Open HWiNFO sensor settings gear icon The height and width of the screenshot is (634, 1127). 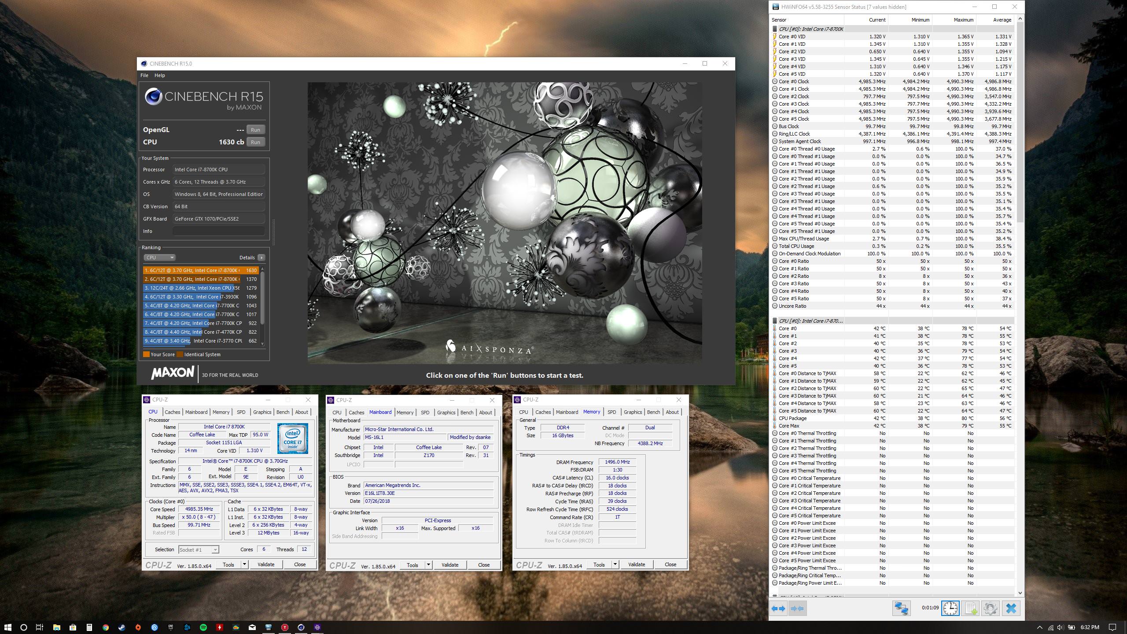coord(990,608)
